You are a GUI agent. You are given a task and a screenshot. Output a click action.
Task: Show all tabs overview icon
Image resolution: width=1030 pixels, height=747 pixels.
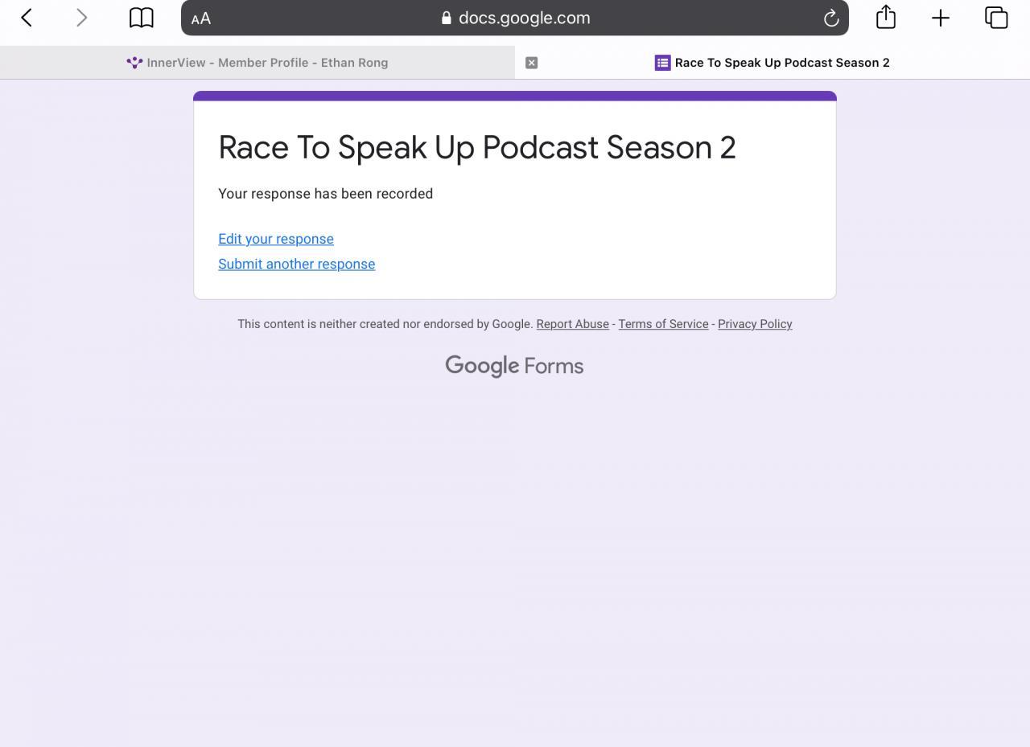[996, 18]
